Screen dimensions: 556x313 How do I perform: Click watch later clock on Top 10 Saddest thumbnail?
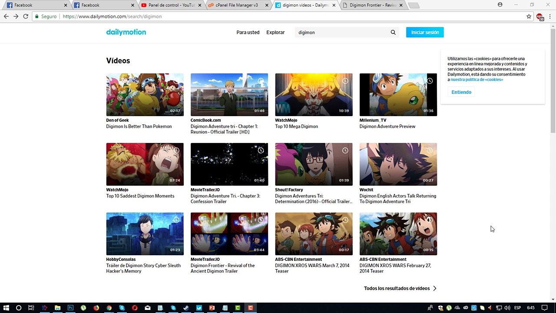tap(176, 150)
